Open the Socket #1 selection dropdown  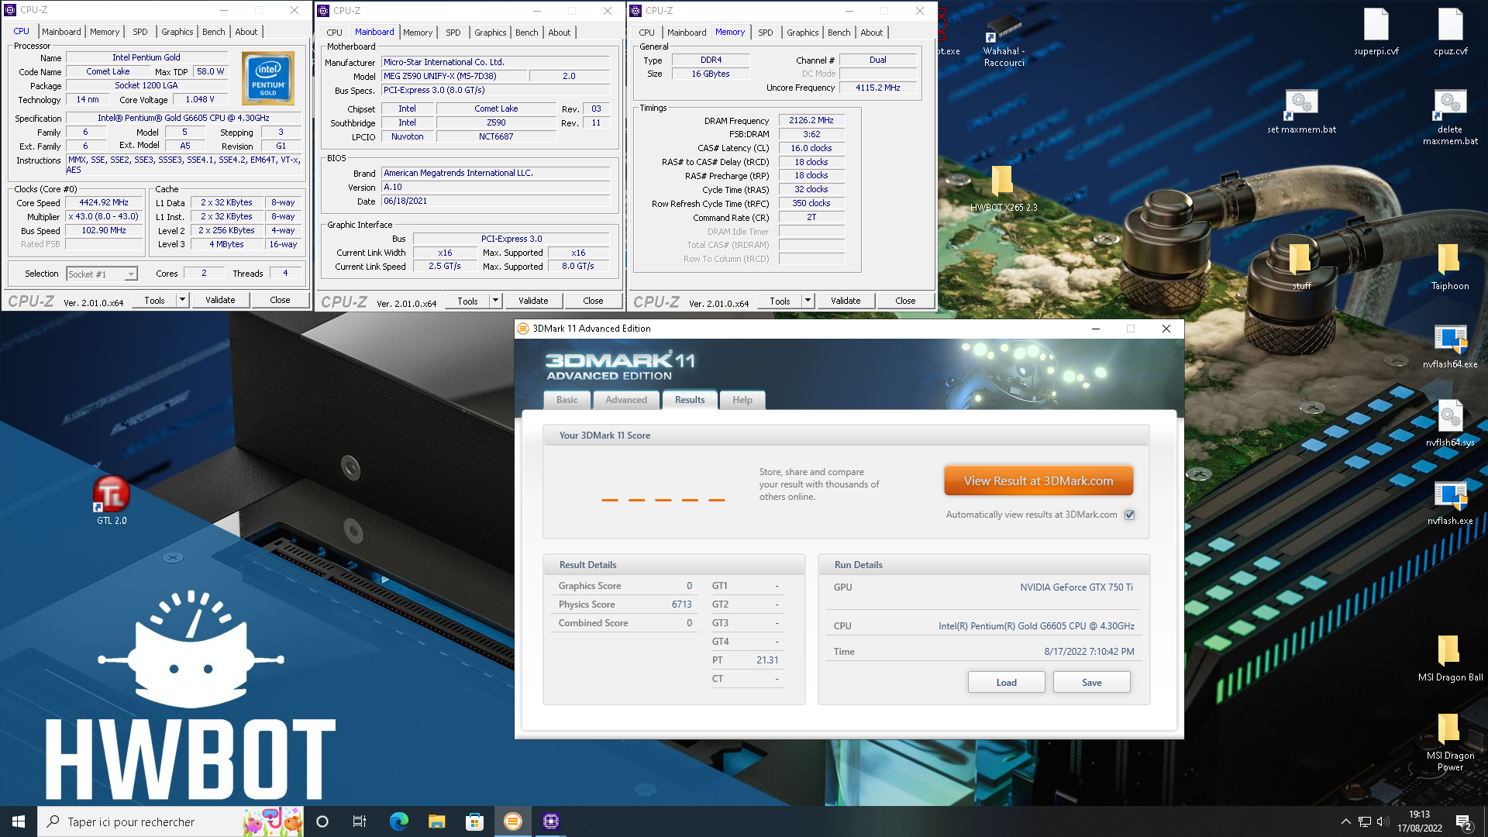point(102,274)
